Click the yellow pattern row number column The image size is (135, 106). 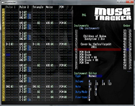click(3, 55)
